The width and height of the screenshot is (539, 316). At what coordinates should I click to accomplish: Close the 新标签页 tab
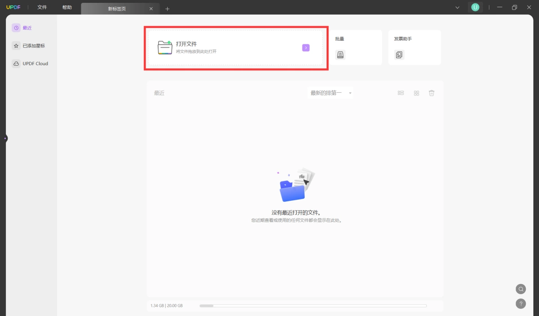pos(151,9)
